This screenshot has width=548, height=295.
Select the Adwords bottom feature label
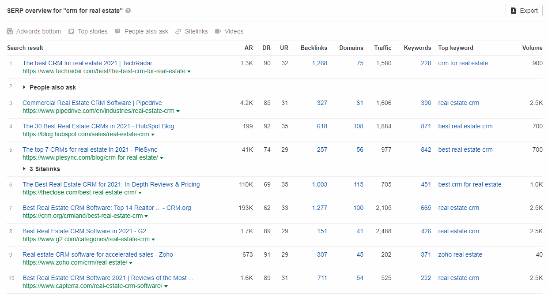(x=38, y=31)
